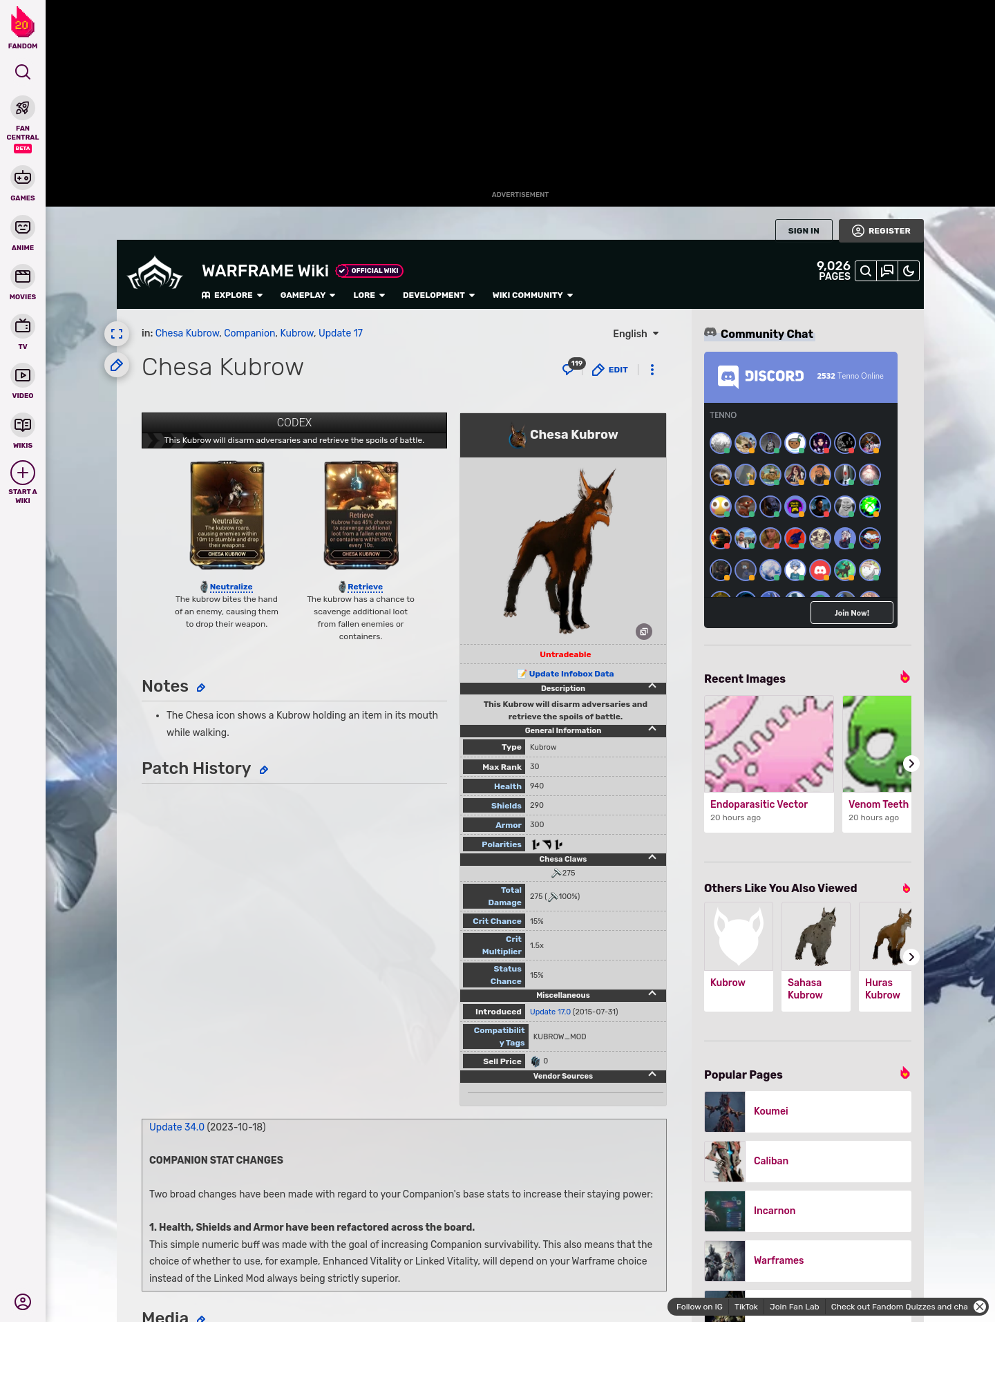The height and width of the screenshot is (1382, 995).
Task: Open the Development dropdown menu
Action: 439,295
